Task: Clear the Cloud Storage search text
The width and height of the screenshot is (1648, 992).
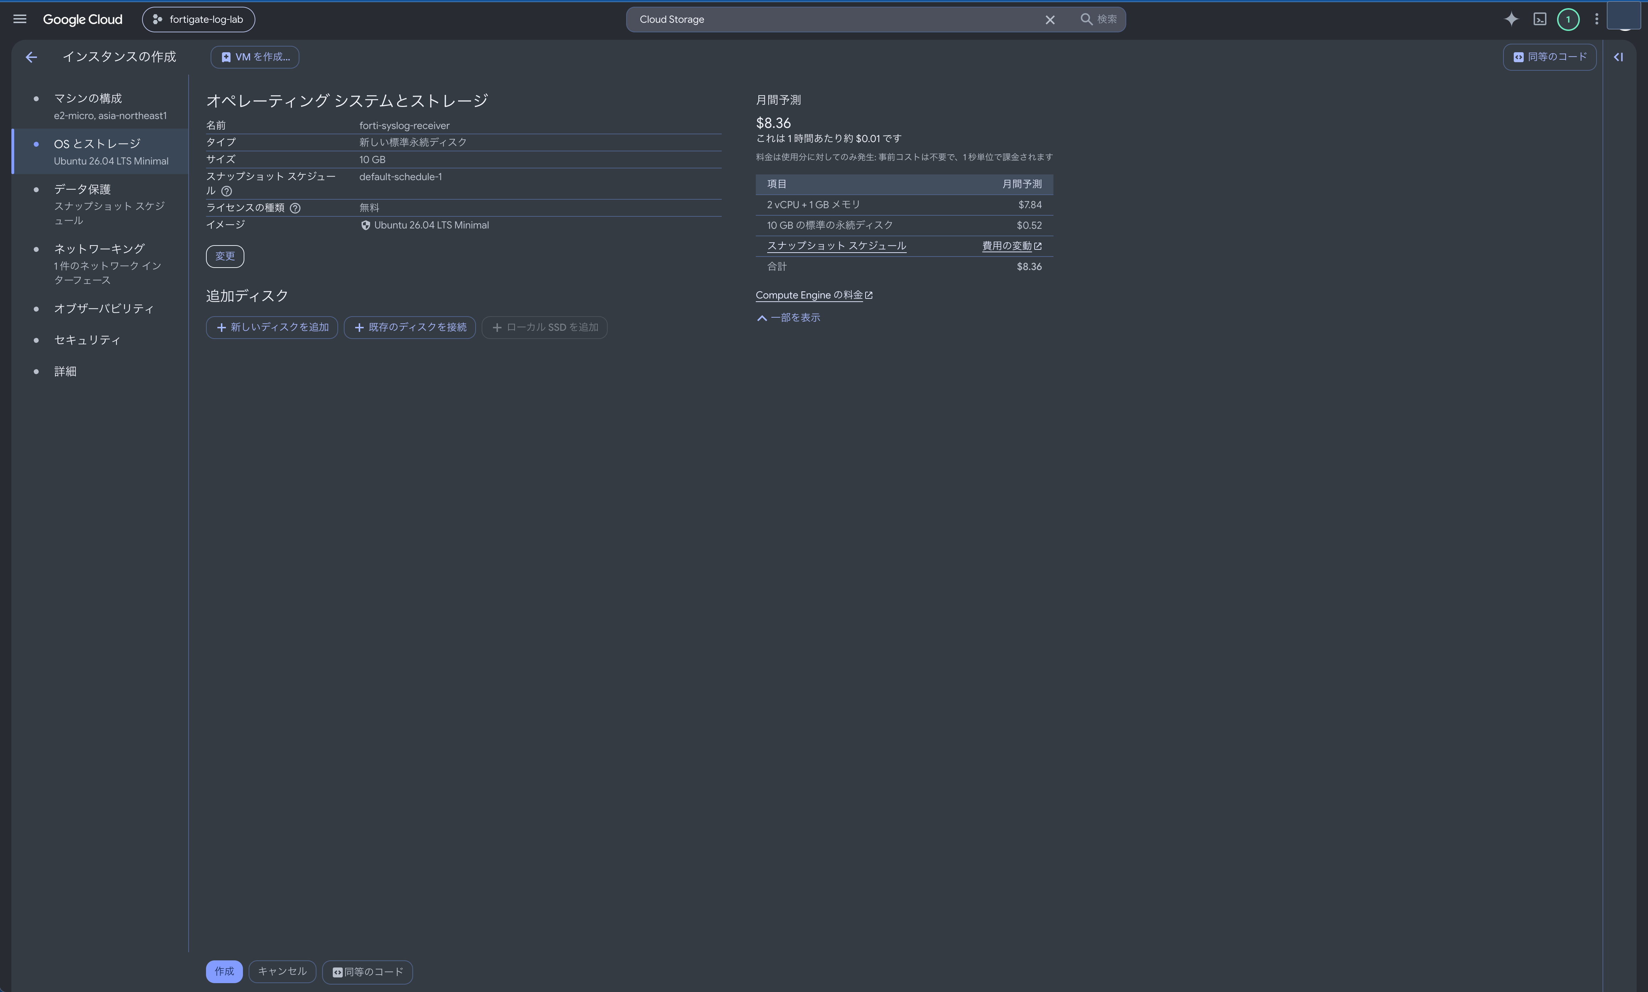Action: tap(1050, 20)
